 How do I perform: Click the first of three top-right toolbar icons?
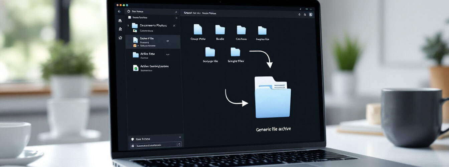(299, 15)
